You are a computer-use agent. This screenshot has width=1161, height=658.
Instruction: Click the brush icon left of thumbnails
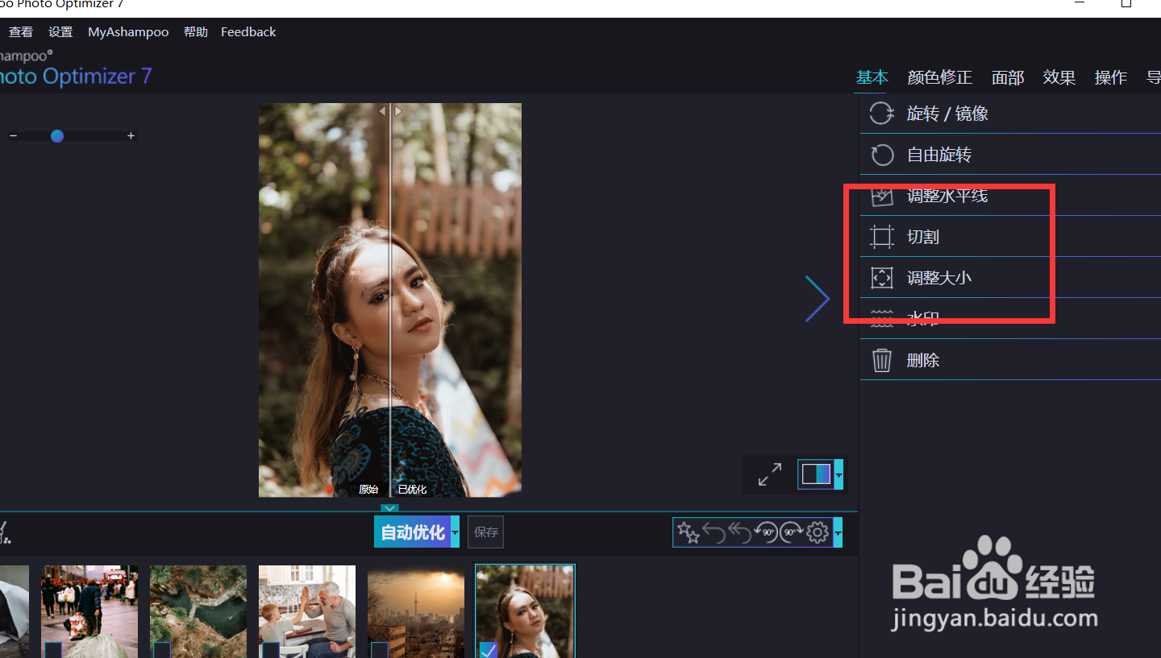point(4,532)
